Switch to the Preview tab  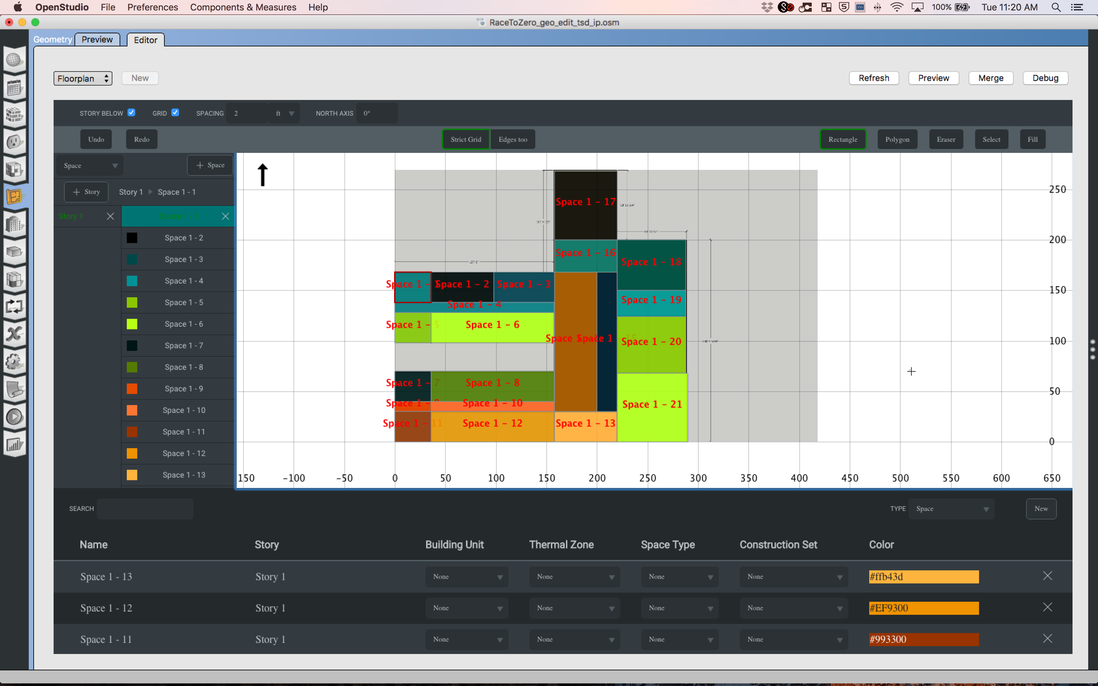[x=97, y=40]
